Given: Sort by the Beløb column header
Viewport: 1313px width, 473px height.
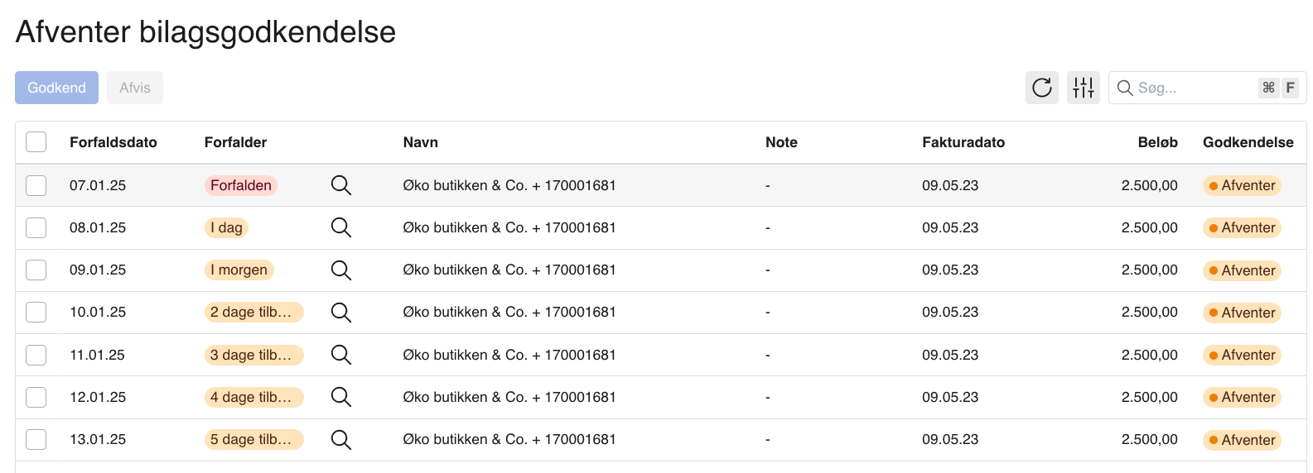Looking at the screenshot, I should pyautogui.click(x=1157, y=142).
